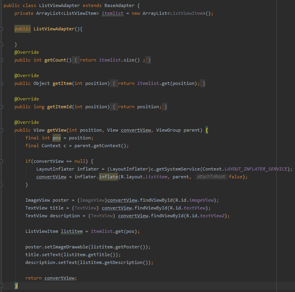Image resolution: width=295 pixels, height=292 pixels.
Task: Click the @Override annotation above getView
Action: [x=26, y=122]
